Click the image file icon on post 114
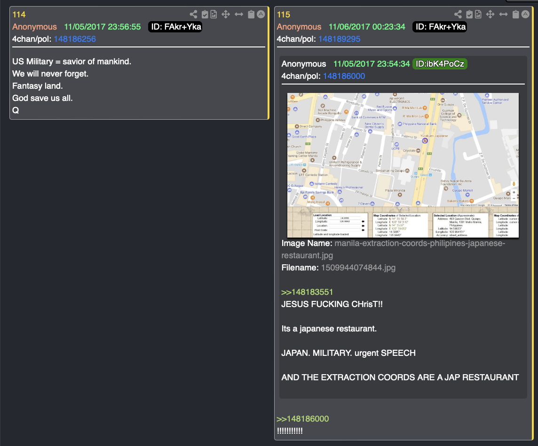The height and width of the screenshot is (446, 538). tap(214, 14)
